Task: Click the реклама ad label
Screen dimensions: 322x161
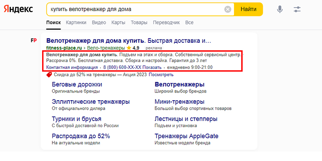Action: [x=154, y=48]
